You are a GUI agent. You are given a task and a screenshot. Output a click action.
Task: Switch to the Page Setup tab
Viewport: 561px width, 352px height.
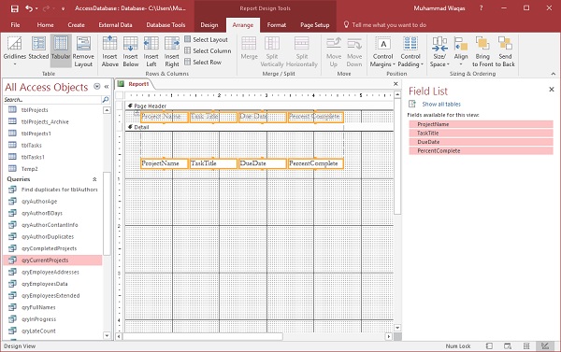[x=315, y=25]
